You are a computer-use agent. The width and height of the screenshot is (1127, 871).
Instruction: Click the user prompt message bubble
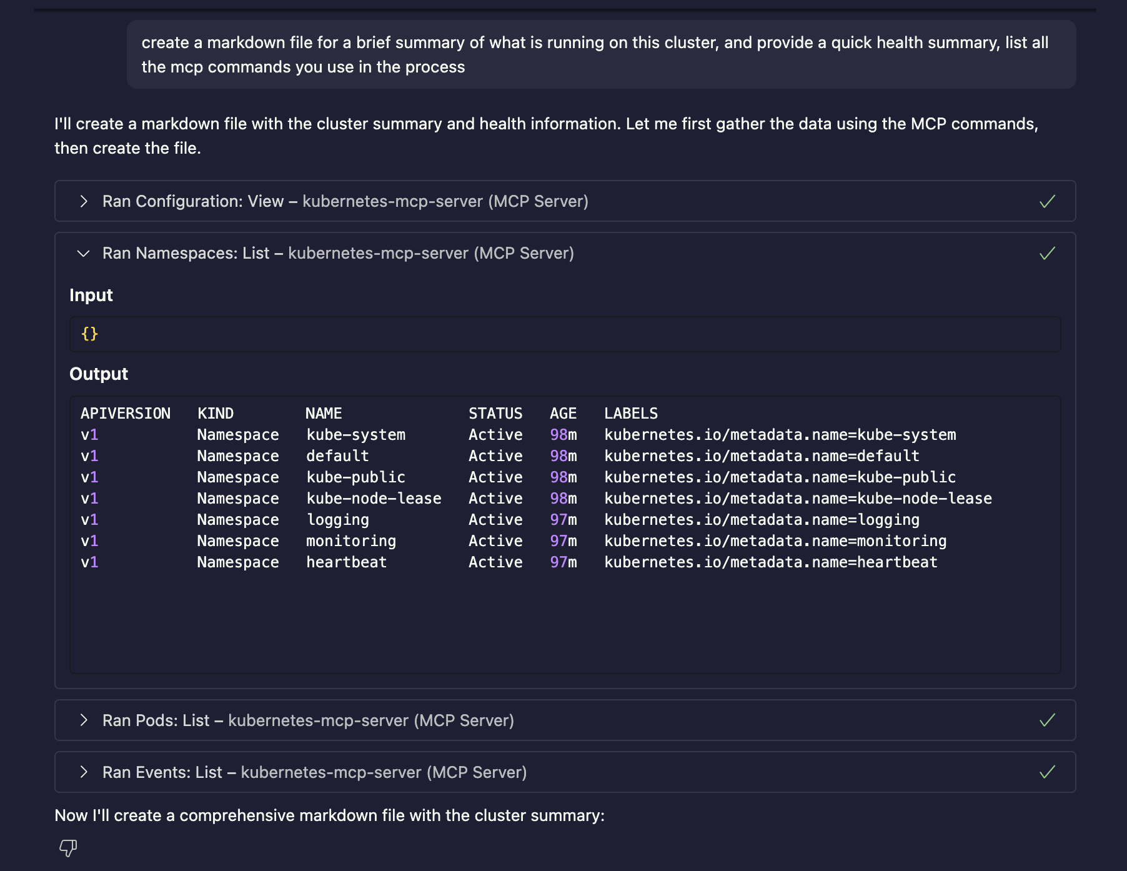(601, 54)
